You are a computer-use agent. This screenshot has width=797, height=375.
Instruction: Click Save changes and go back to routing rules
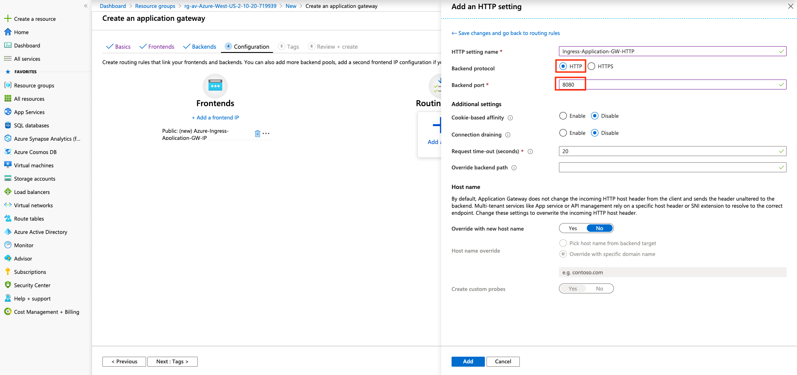509,33
